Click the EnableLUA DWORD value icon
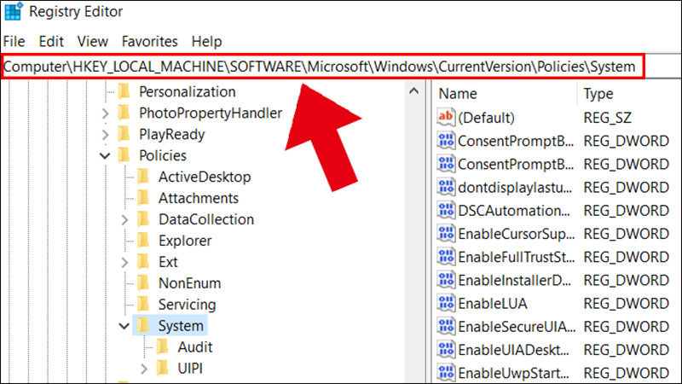This screenshot has height=384, width=682. click(x=446, y=303)
